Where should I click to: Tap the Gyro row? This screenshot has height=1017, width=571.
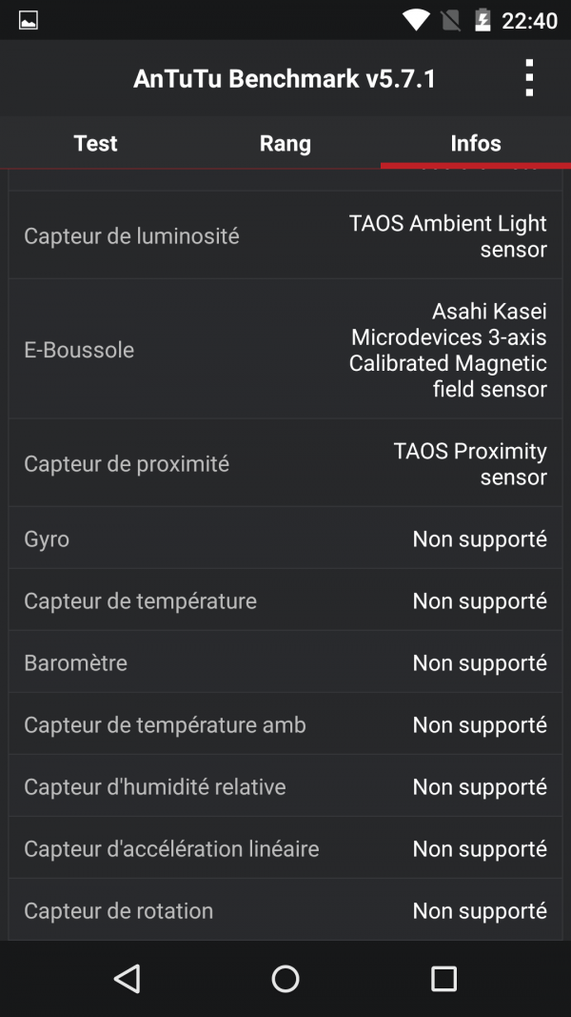coord(285,539)
